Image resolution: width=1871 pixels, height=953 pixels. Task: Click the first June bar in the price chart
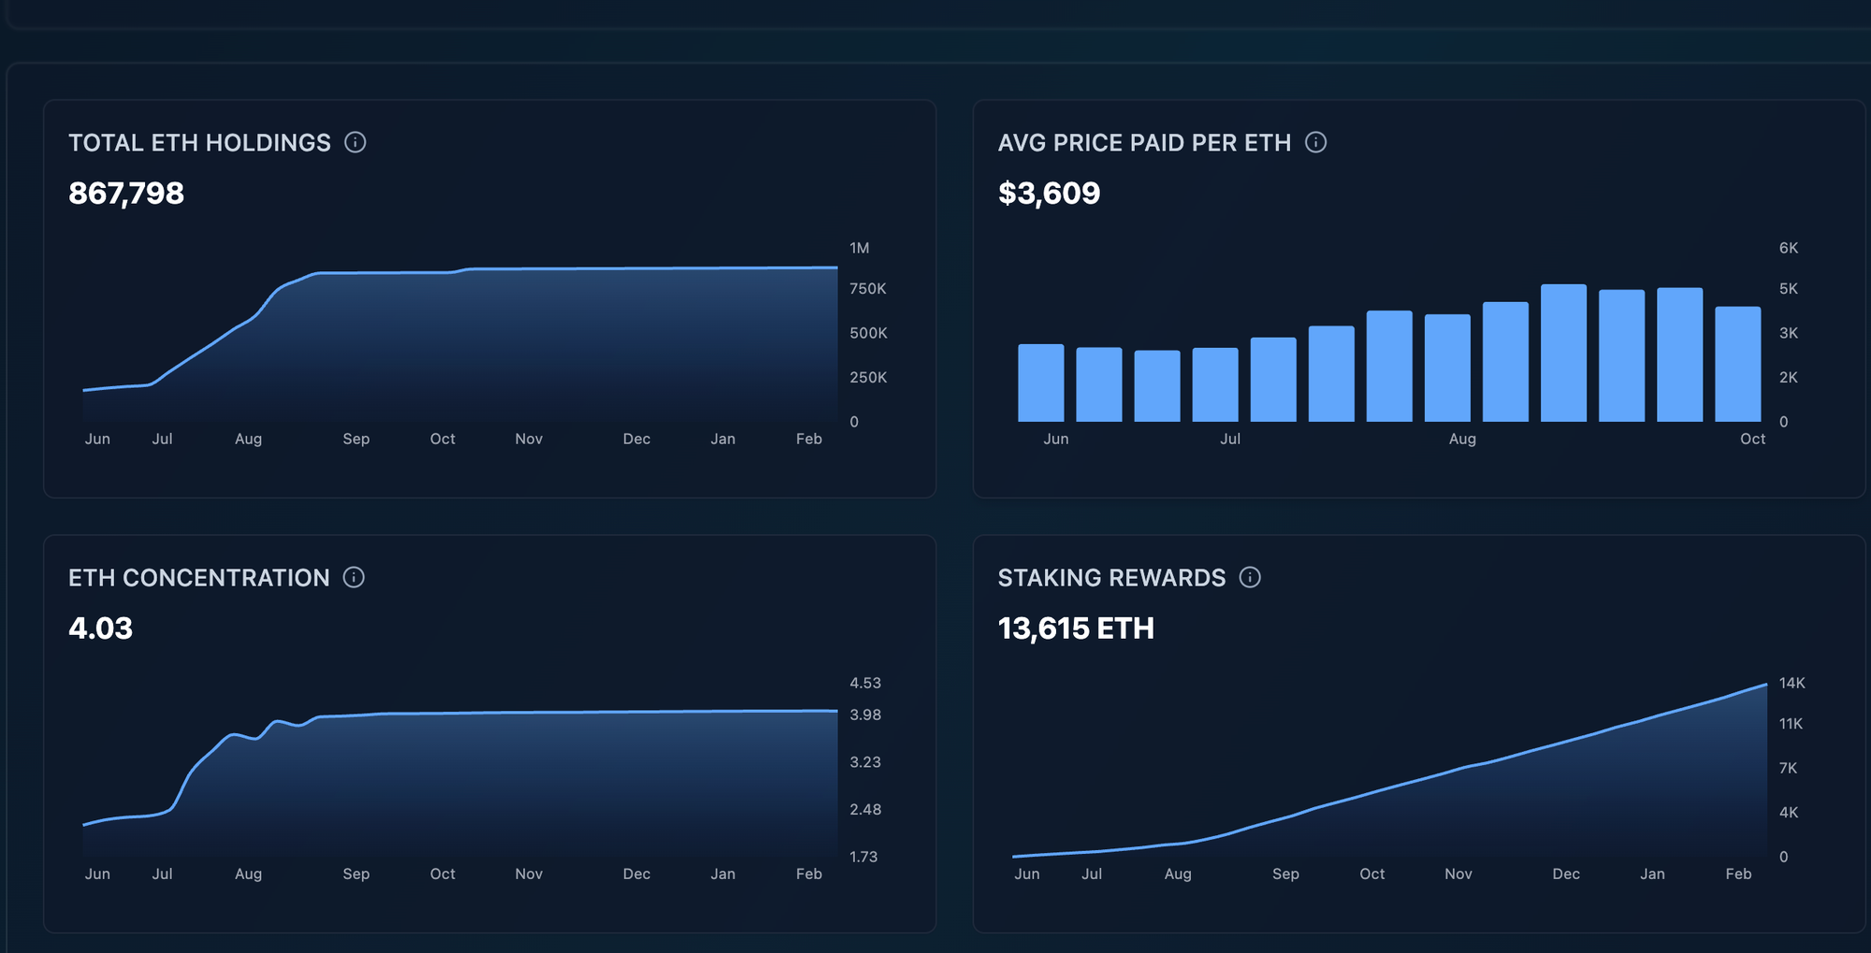click(x=1041, y=383)
